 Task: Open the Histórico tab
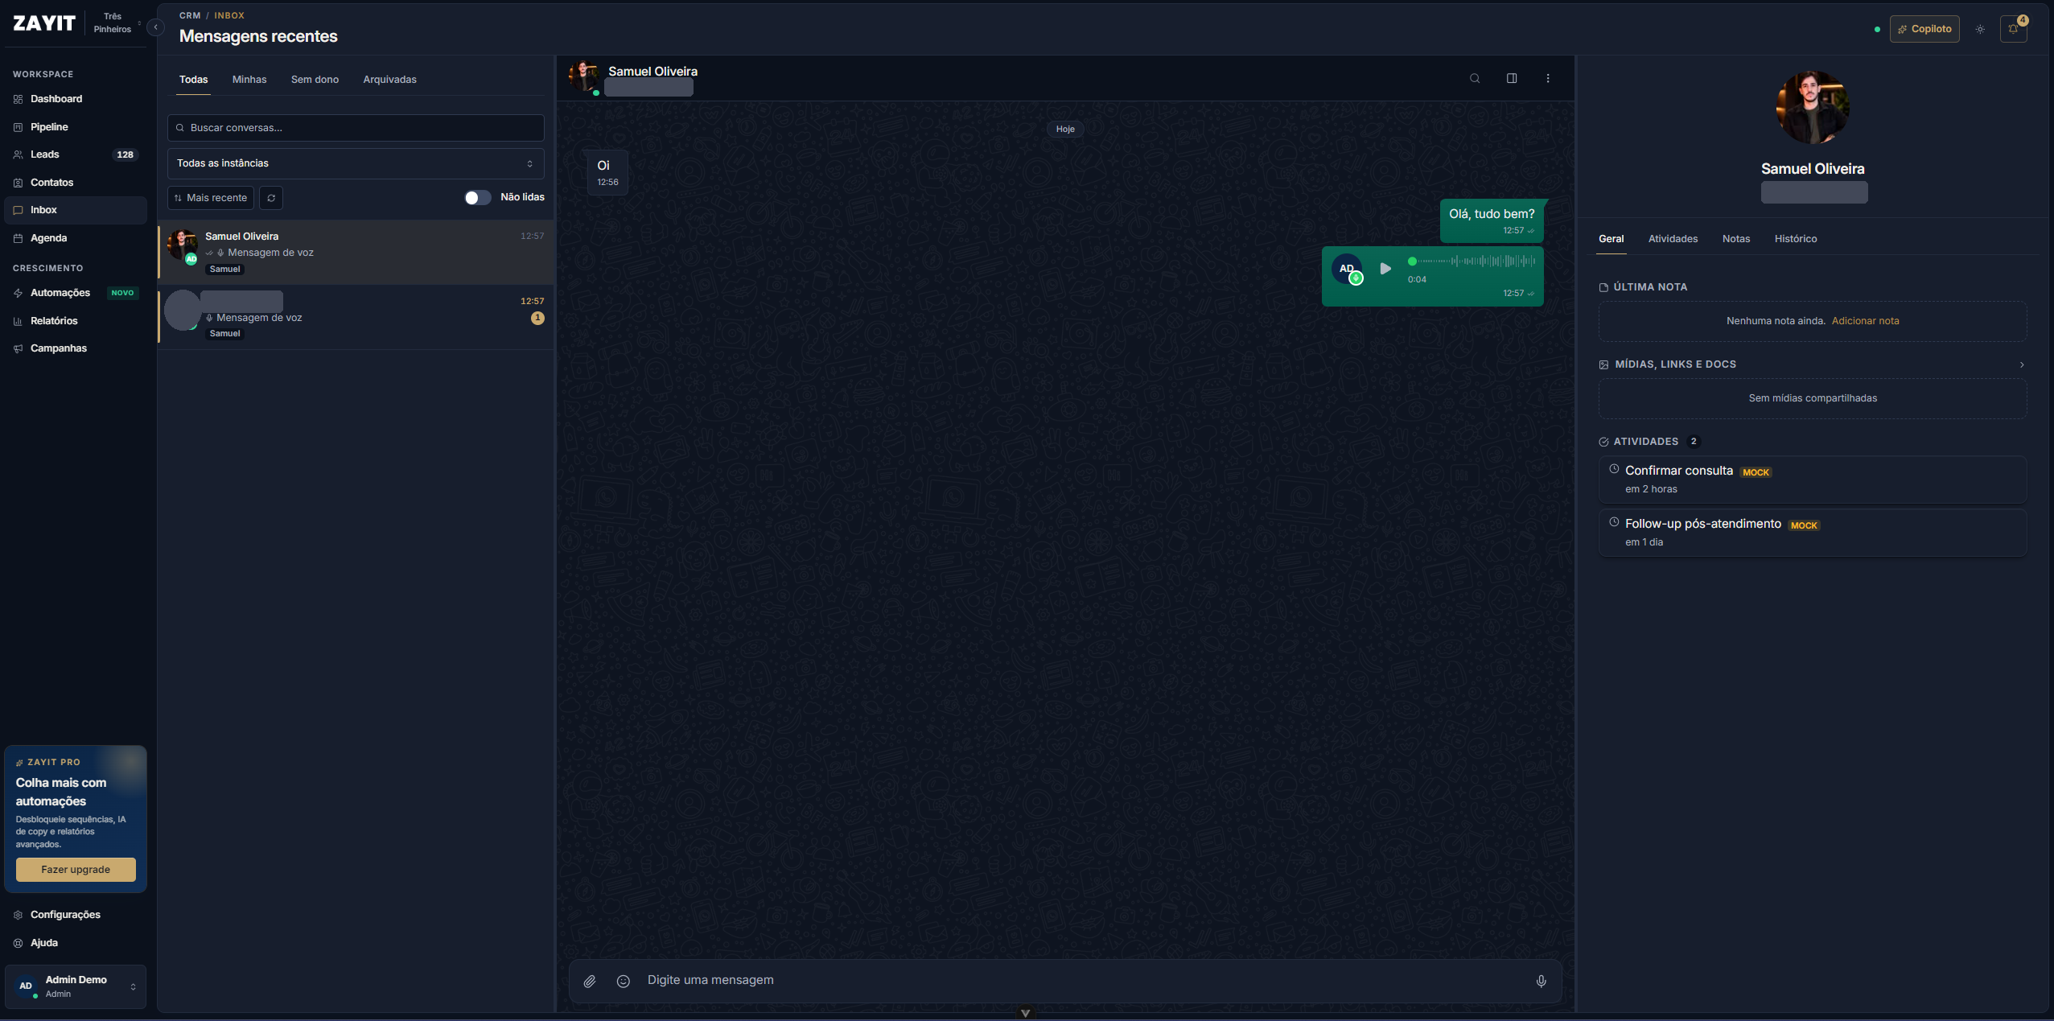(1796, 239)
